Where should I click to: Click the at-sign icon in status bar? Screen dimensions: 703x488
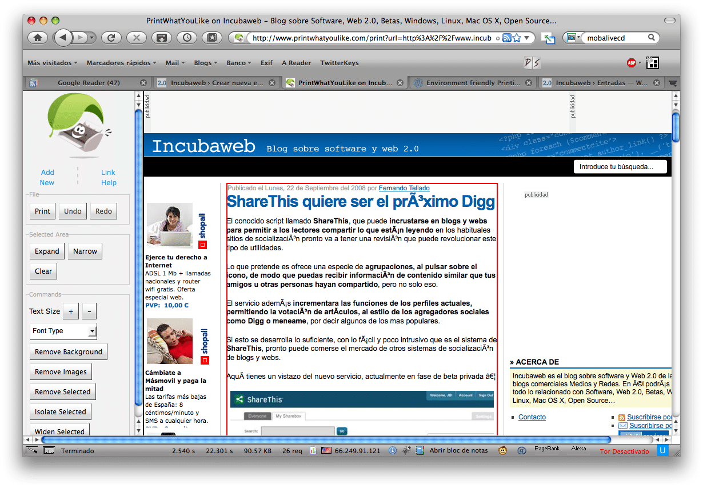[521, 450]
